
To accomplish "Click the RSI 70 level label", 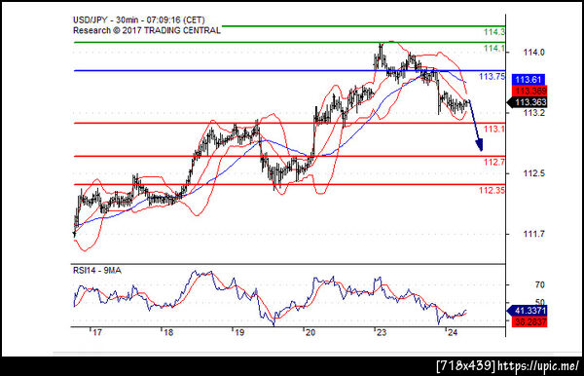I will tap(539, 285).
